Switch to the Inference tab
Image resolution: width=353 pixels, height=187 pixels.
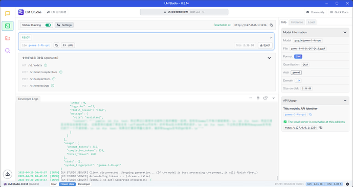click(297, 22)
